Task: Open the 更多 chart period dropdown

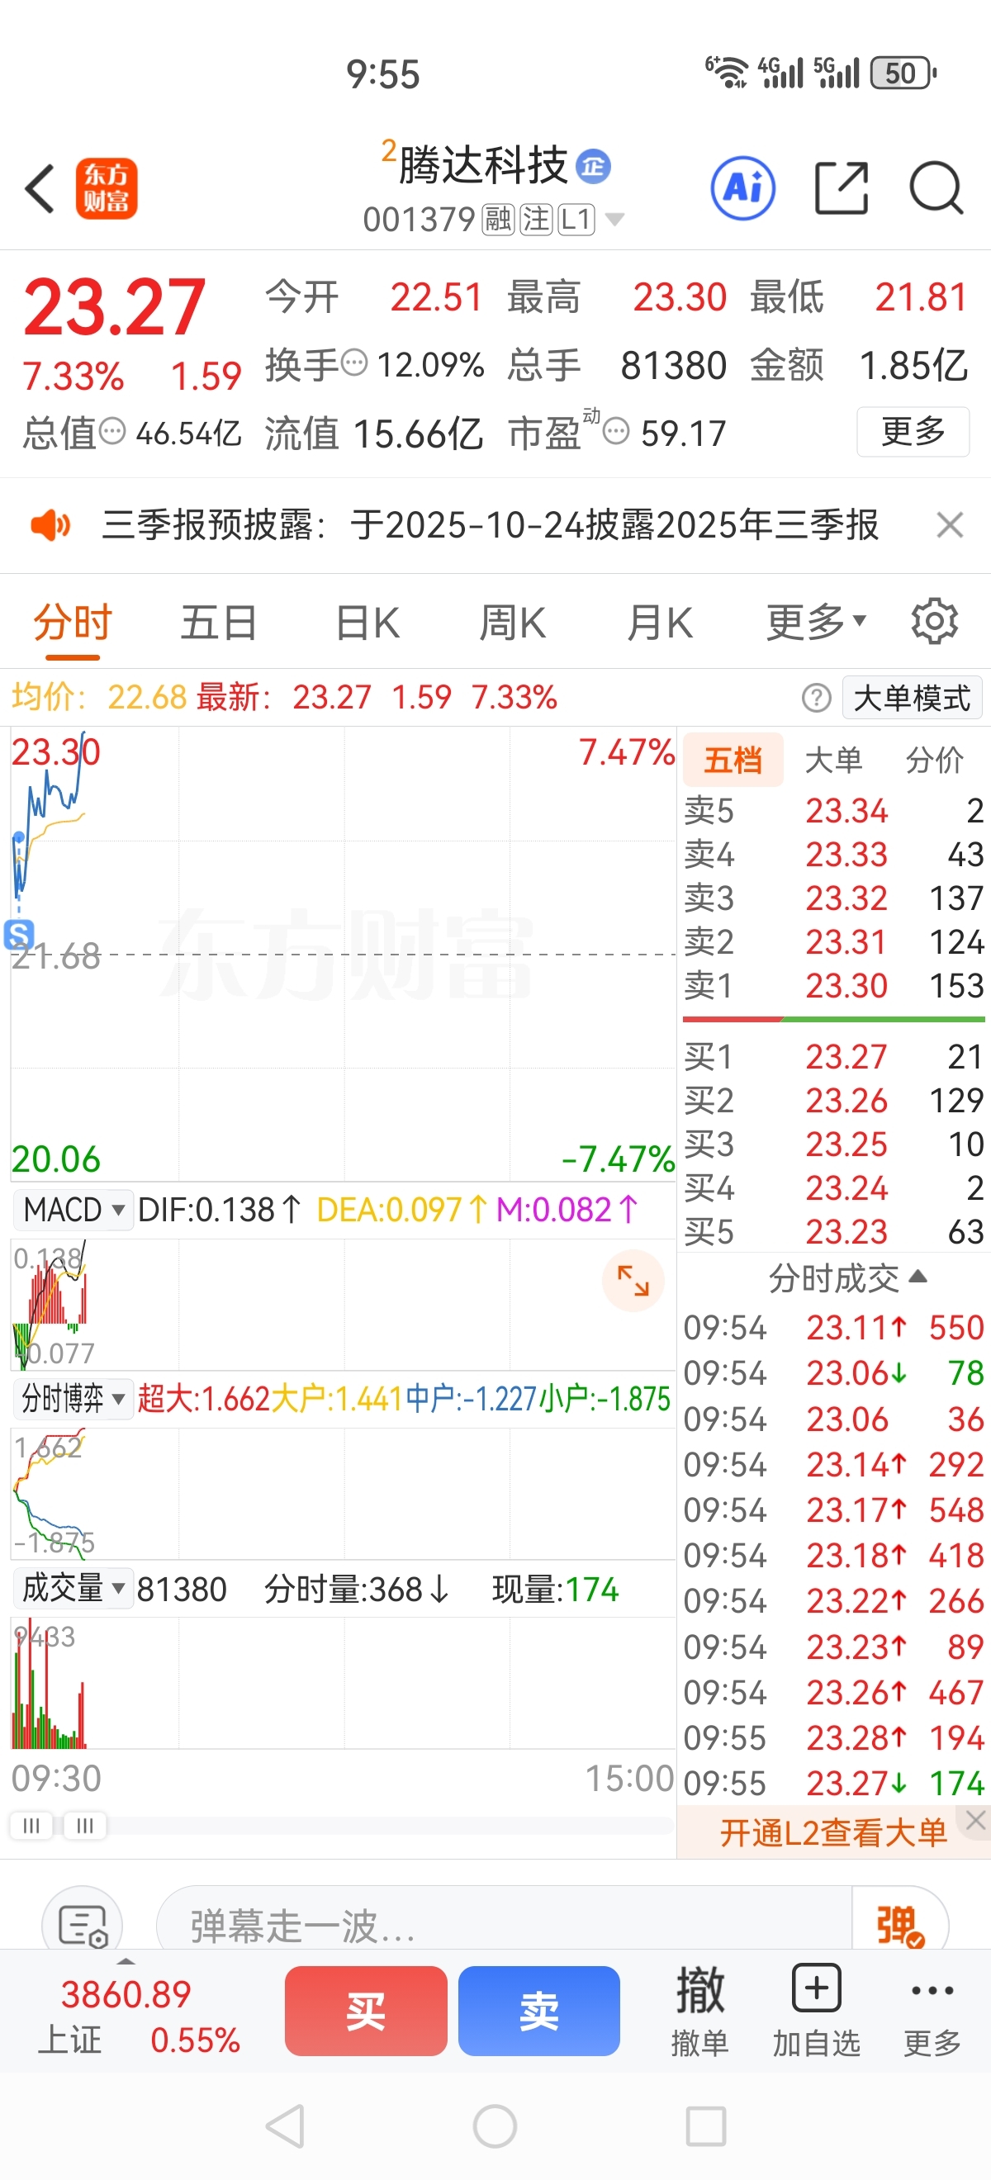Action: pyautogui.click(x=816, y=622)
